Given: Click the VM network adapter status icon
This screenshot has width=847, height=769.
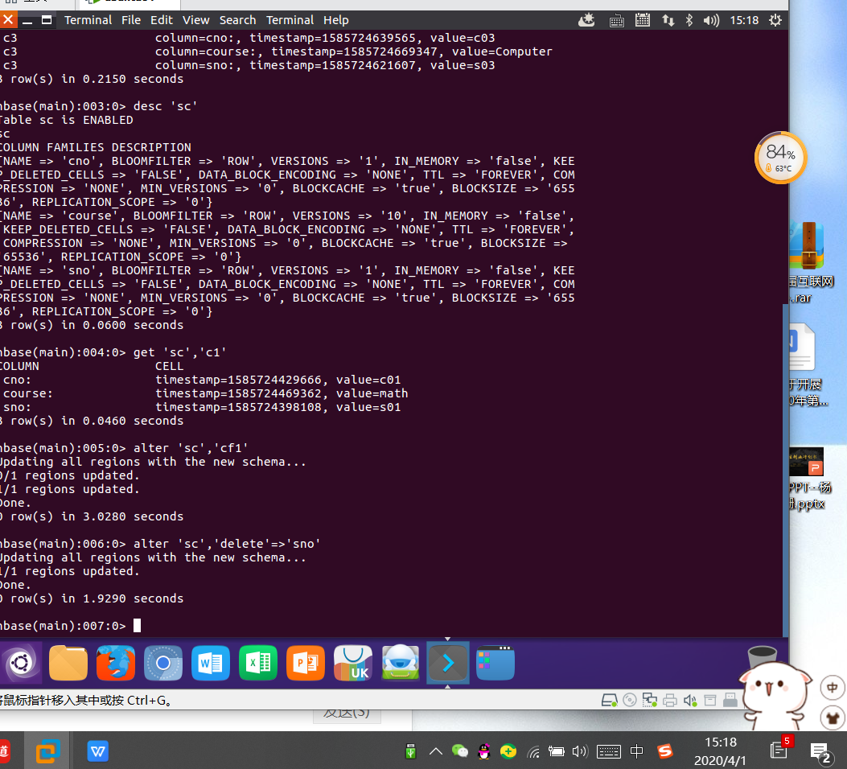Looking at the screenshot, I should tap(649, 701).
